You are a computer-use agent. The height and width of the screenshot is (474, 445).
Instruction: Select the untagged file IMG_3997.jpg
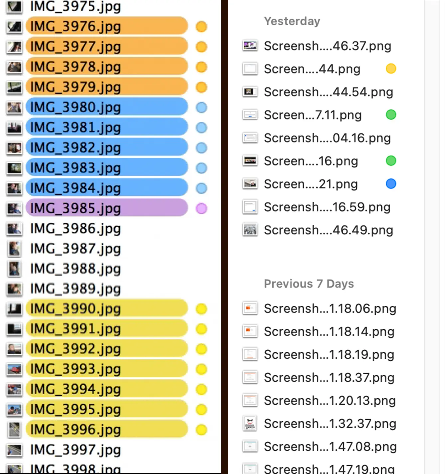pos(75,450)
